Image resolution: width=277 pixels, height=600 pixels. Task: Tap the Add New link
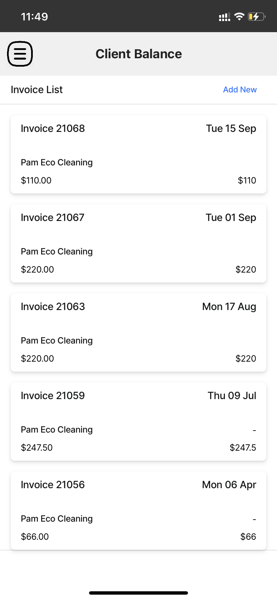(x=240, y=90)
